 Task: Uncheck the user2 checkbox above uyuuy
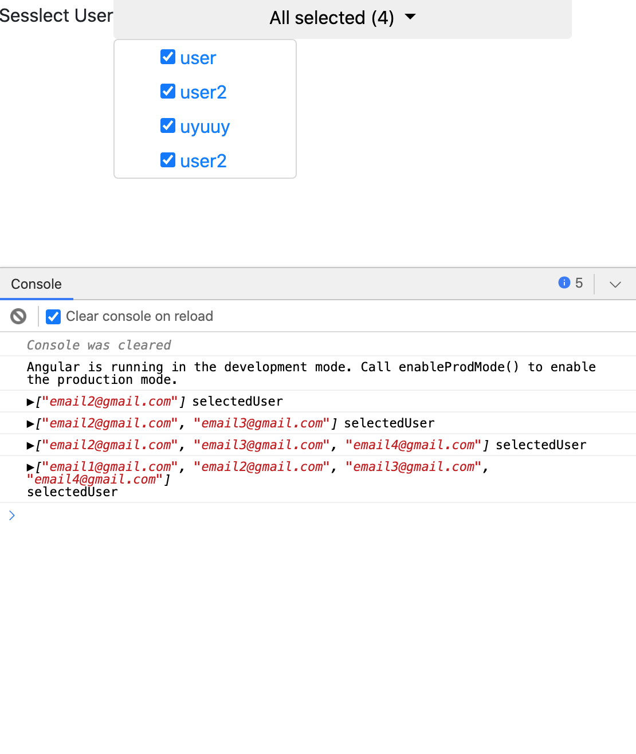click(168, 91)
